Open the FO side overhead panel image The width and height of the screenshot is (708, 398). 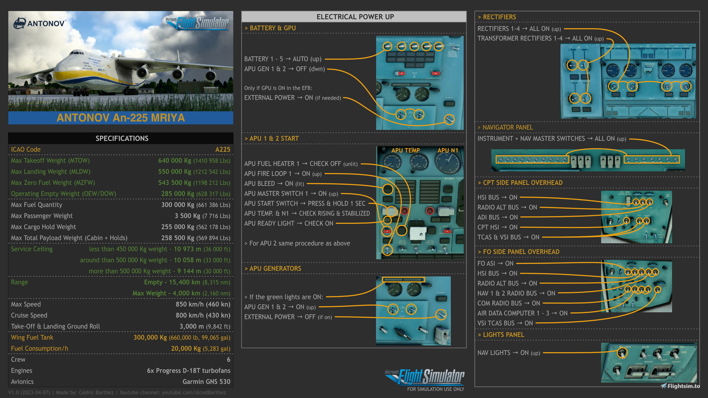636,286
